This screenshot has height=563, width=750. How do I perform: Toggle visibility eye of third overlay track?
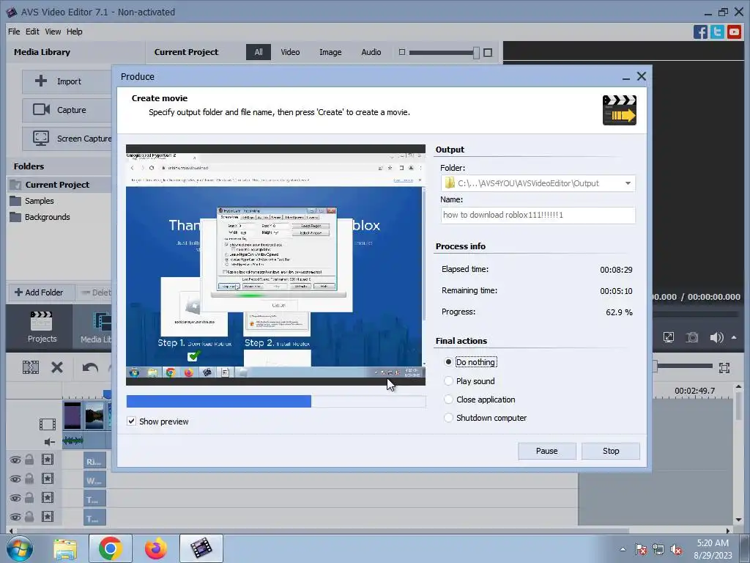click(15, 498)
